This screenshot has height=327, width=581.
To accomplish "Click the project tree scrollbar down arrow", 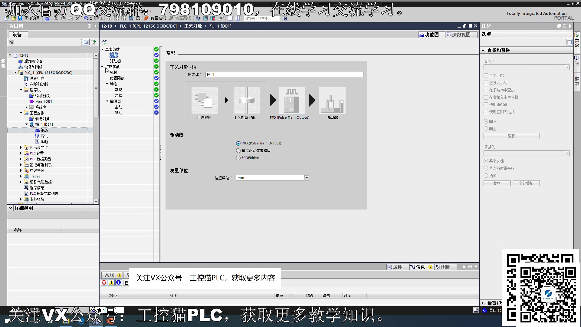I will click(96, 201).
